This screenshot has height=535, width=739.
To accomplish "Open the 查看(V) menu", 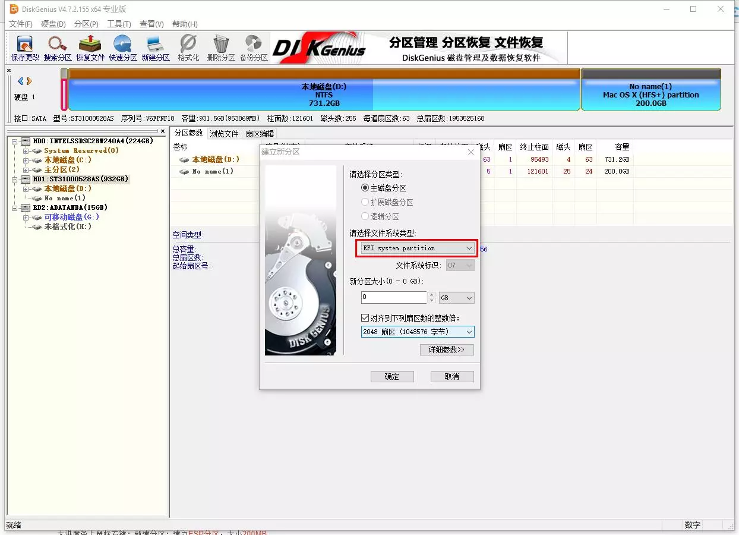I will [x=151, y=24].
